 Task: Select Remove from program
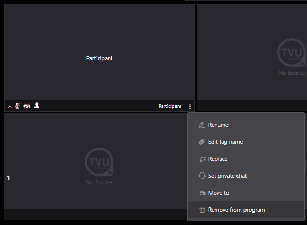click(246, 210)
